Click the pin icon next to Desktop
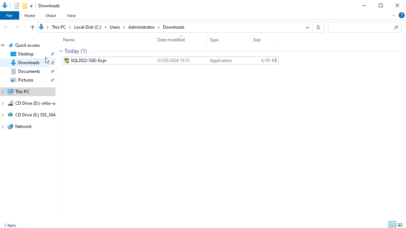The height and width of the screenshot is (228, 406). click(52, 54)
